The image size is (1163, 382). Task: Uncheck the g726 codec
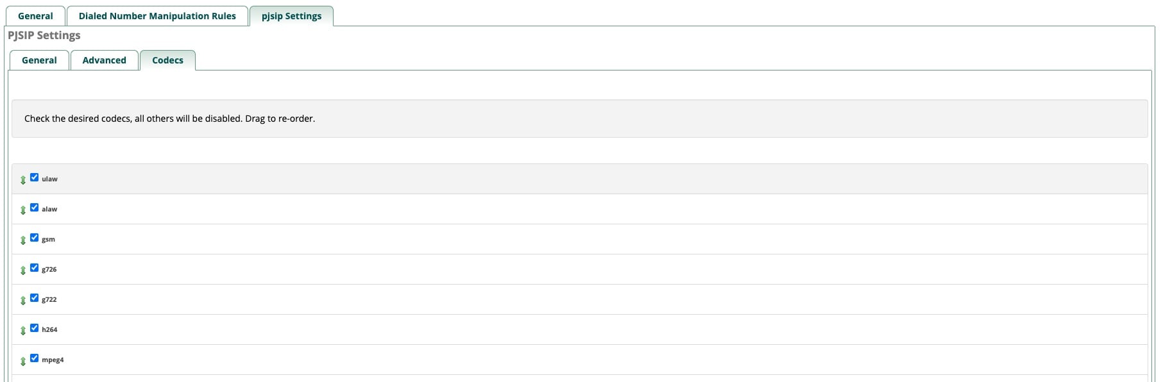tap(35, 268)
